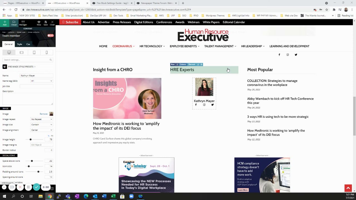Image resolution: width=356 pixels, height=200 pixels.
Task: Open the Editorial Calendar top link
Action: pos(234,22)
